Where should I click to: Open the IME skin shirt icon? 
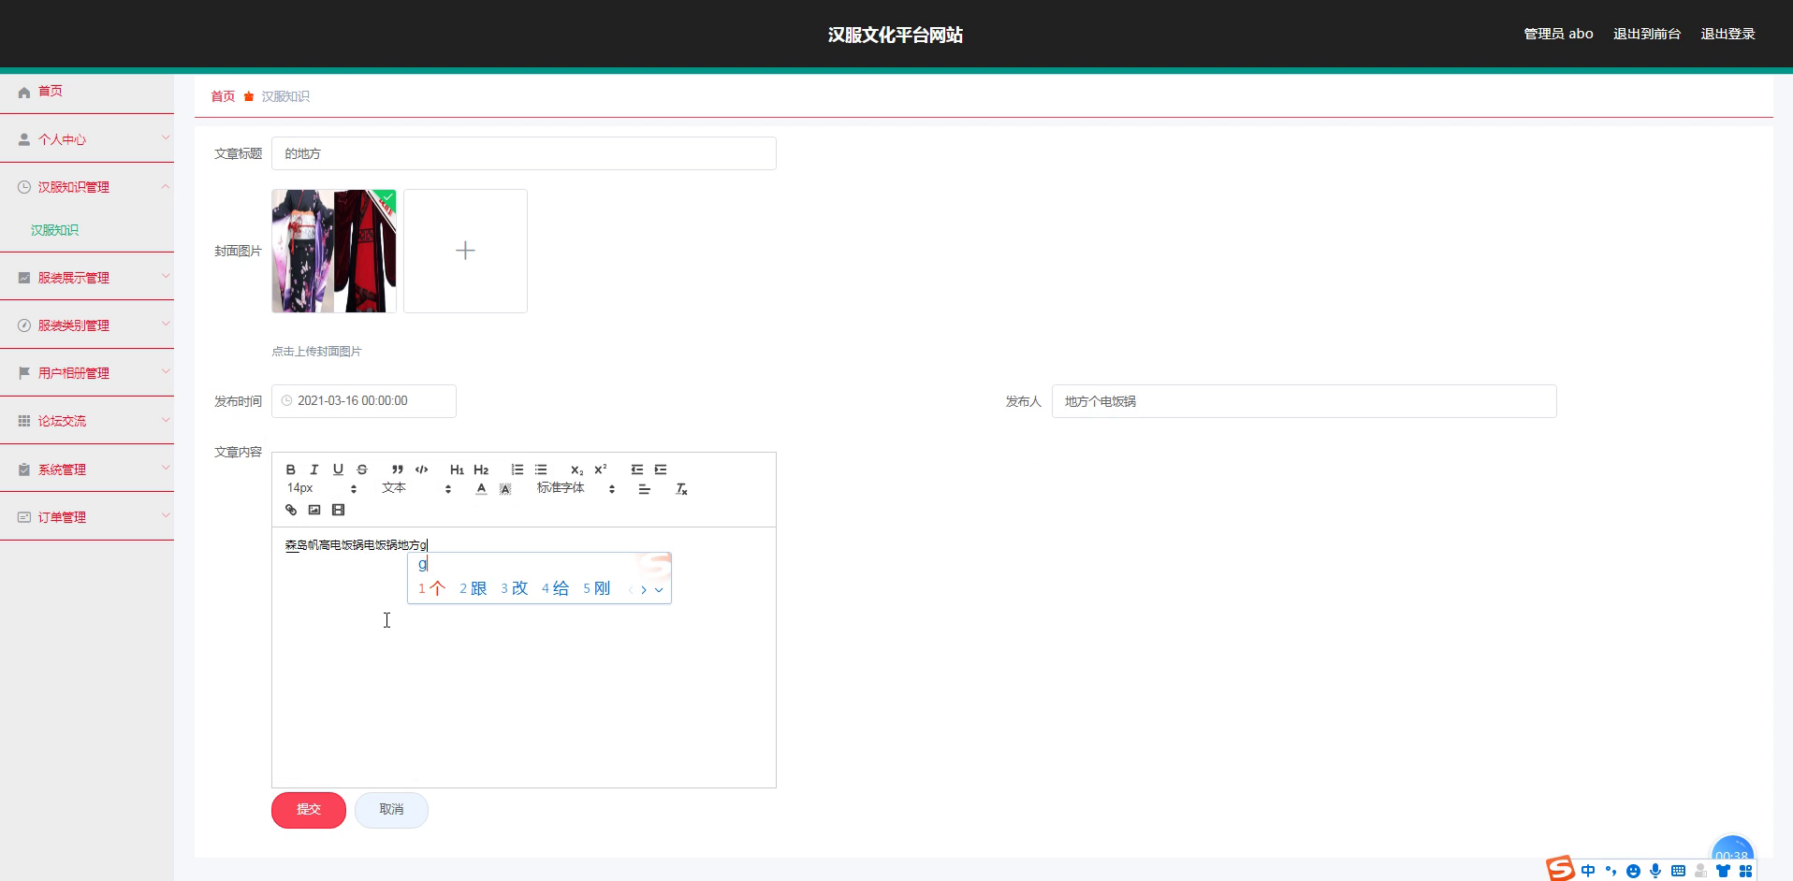[x=1723, y=871]
